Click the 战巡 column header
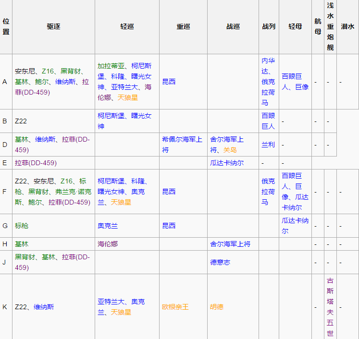The height and width of the screenshot is (339, 359). click(233, 26)
